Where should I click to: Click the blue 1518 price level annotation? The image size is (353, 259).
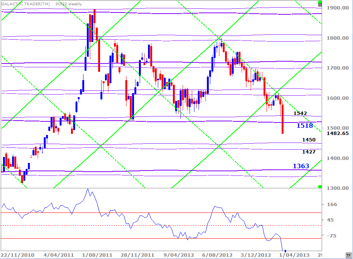pyautogui.click(x=305, y=126)
